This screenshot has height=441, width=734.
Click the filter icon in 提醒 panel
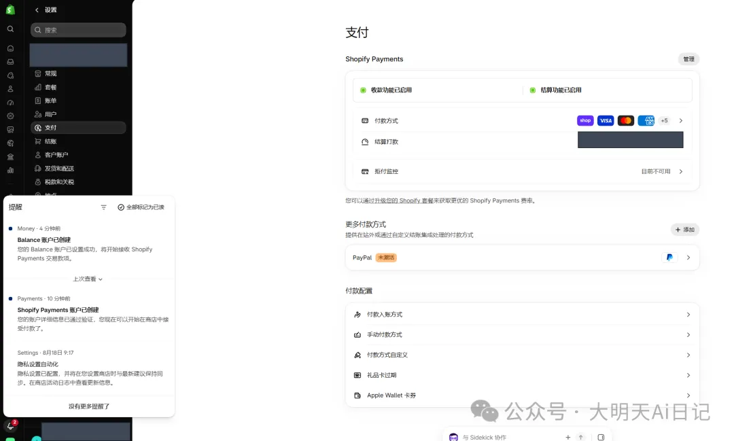(103, 207)
